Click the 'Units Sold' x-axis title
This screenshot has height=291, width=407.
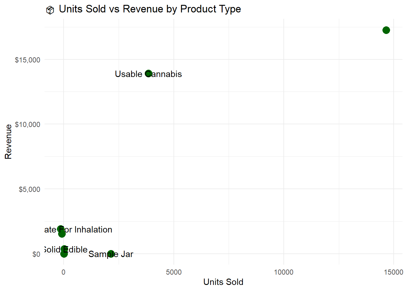click(223, 282)
